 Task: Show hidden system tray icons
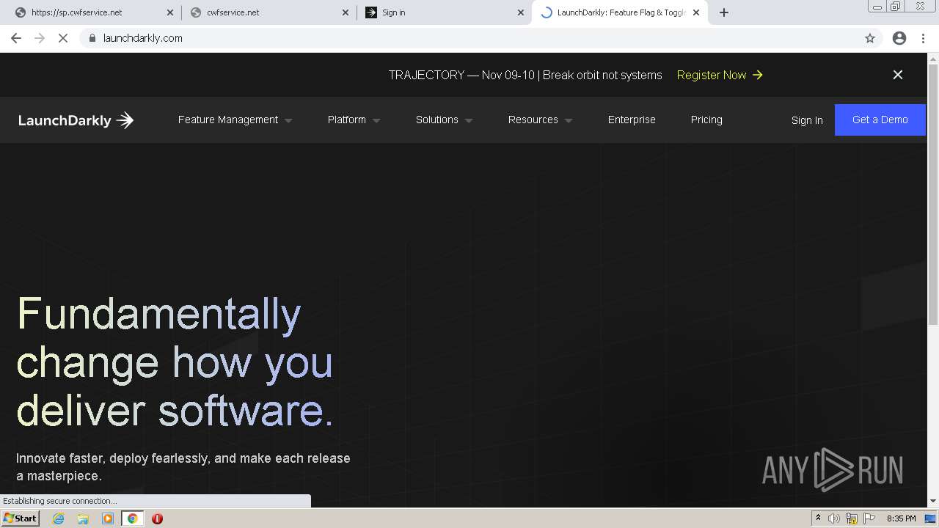click(818, 518)
